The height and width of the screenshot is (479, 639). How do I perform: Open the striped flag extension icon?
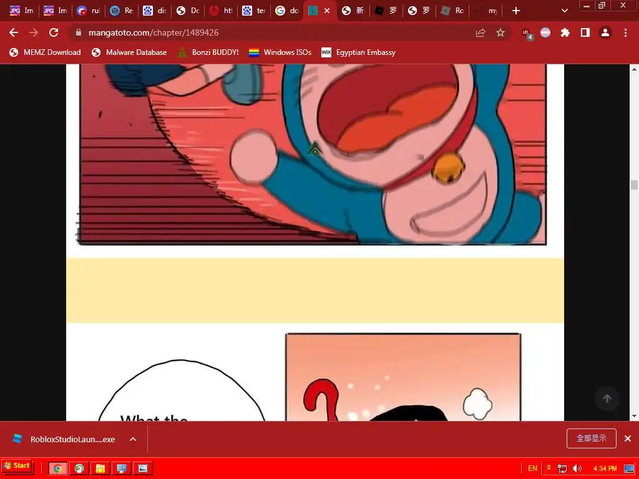[545, 32]
